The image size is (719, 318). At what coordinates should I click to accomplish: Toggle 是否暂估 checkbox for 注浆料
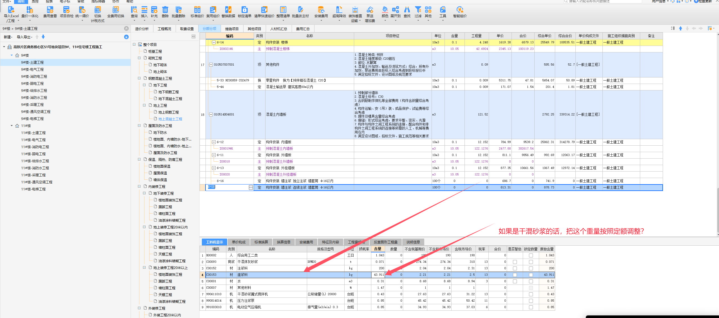click(x=515, y=268)
